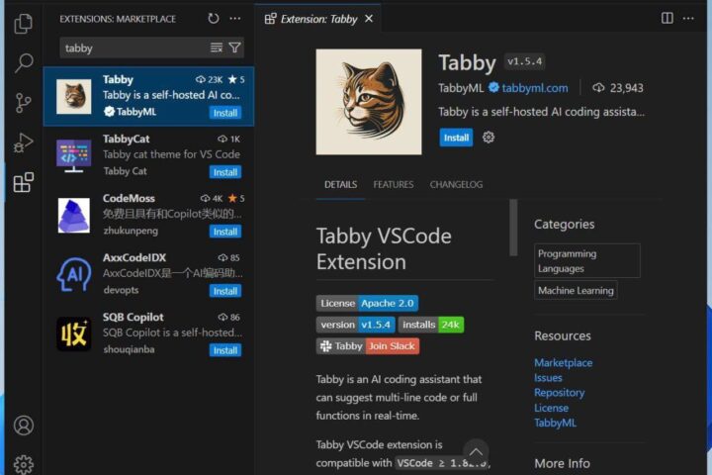Screen dimensions: 712x475
Task: Open the tabbyml.com publisher link
Action: click(534, 88)
